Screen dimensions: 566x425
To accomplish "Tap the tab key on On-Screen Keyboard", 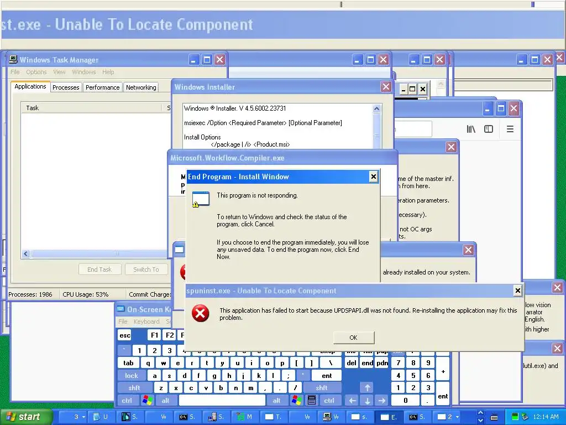I will point(128,363).
